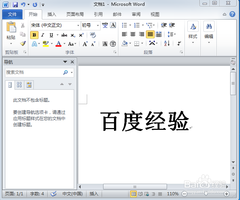Grow font size with large A icon
Screen dimensions: 240x200
[85, 44]
